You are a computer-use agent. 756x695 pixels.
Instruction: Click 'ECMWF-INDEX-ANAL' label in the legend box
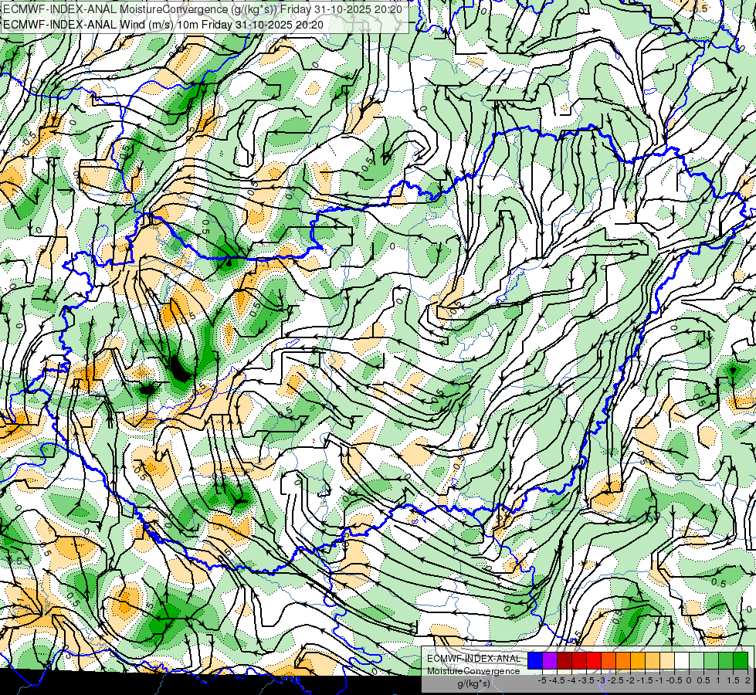tap(474, 659)
